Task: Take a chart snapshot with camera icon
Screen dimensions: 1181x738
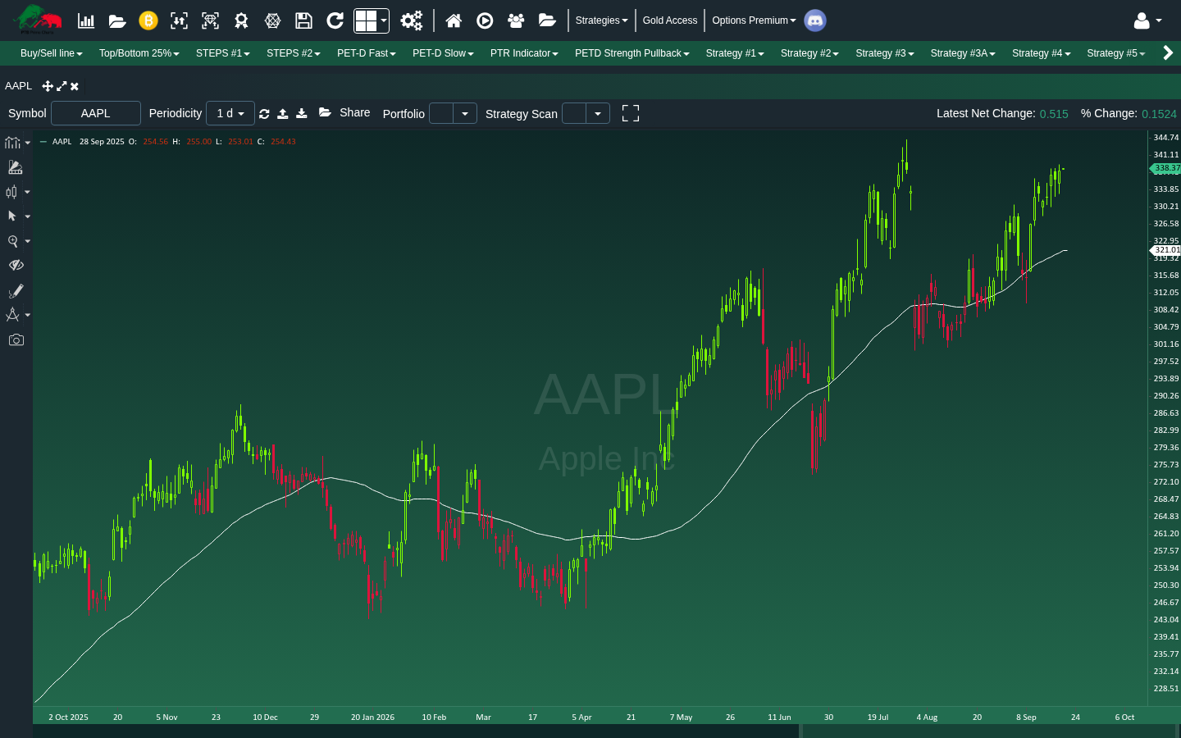Action: [x=16, y=339]
